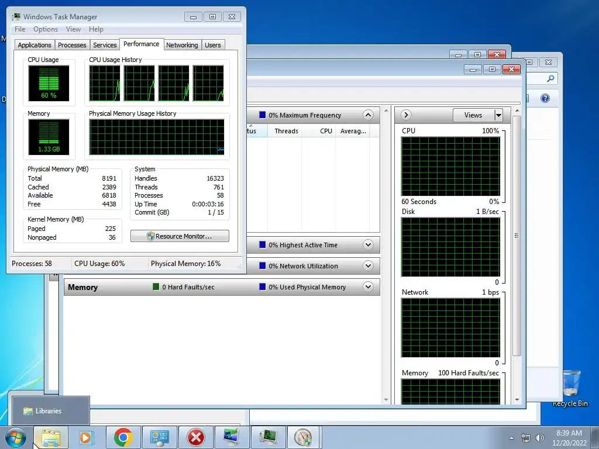
Task: Click the blue help icon in the back window
Action: coord(545,98)
